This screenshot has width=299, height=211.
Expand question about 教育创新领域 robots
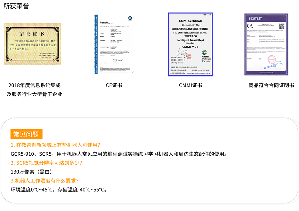tap(55, 145)
